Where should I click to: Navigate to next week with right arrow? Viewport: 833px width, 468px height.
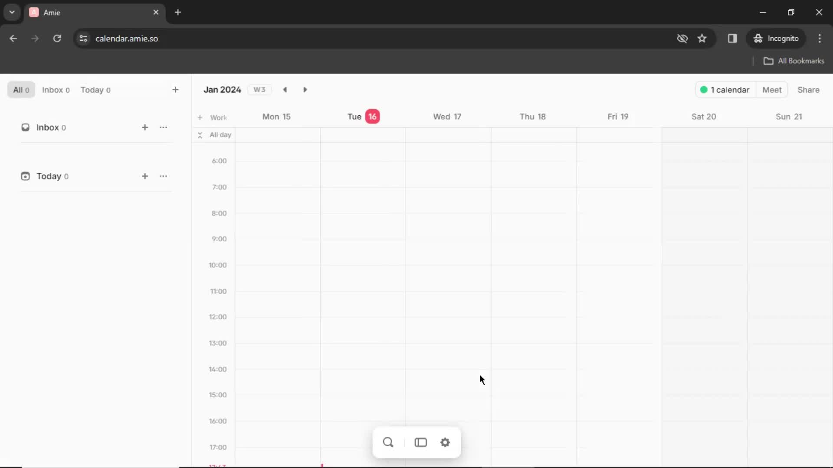coord(305,90)
